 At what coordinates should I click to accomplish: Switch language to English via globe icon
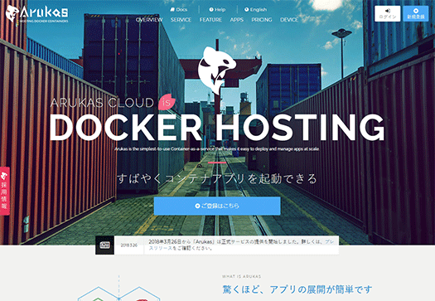[255, 10]
